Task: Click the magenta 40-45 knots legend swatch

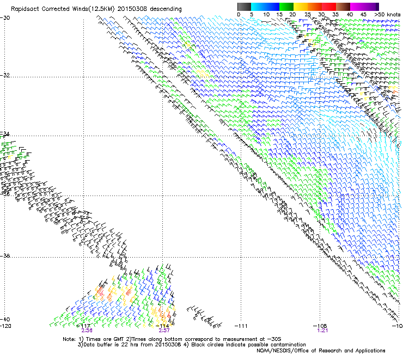Action: (357, 7)
